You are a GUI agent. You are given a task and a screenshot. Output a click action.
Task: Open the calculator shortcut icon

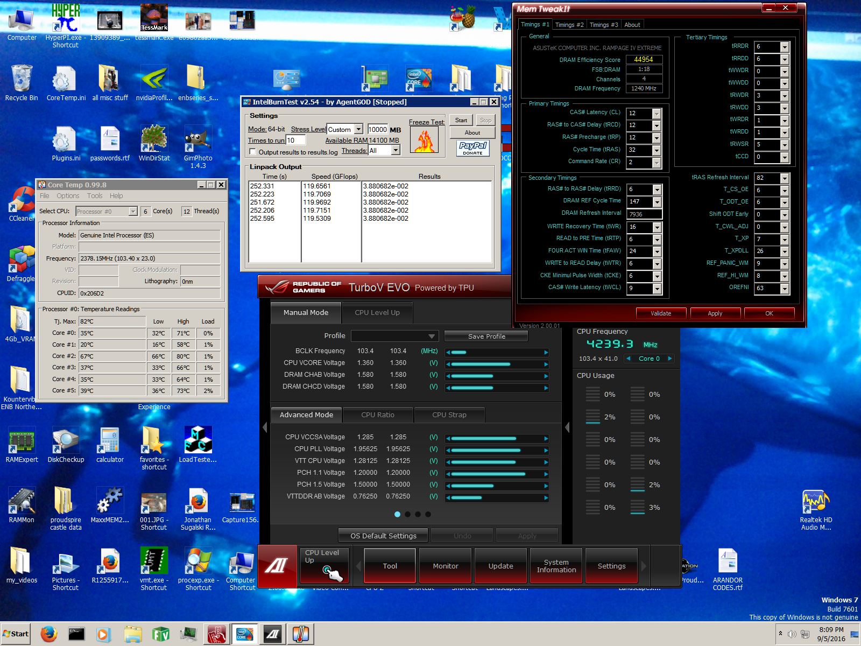[x=110, y=445]
